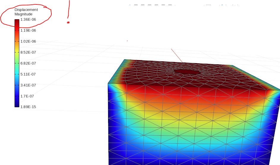Click the 1.36E-06 maximum legend value

tap(28, 20)
